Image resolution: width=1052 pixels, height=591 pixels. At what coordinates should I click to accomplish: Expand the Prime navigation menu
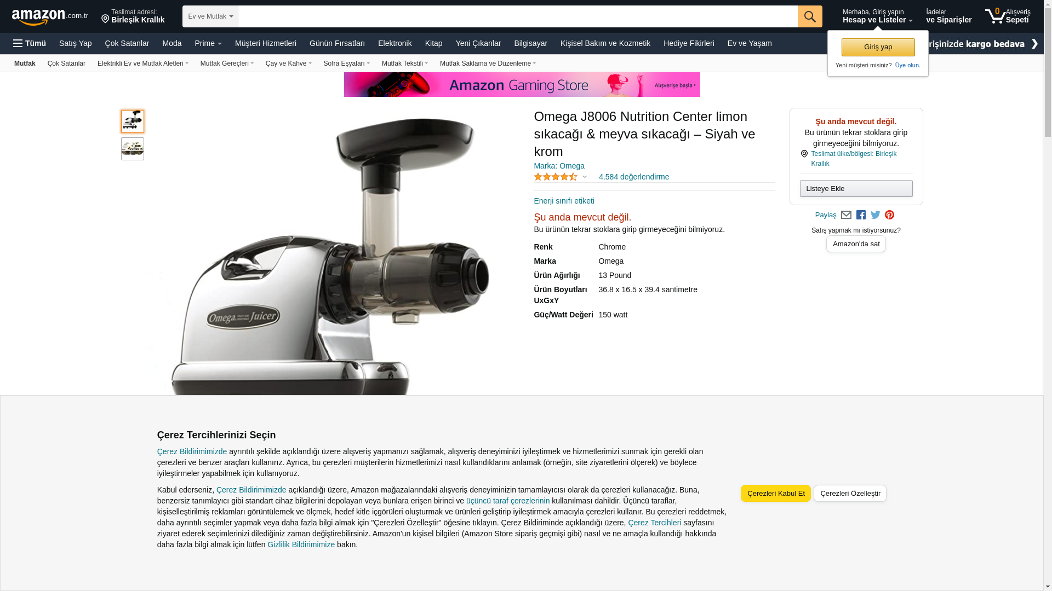coord(208,43)
